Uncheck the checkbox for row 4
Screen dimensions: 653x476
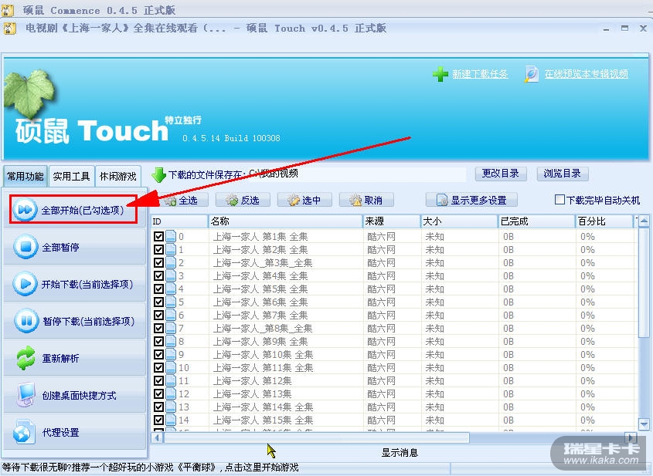point(158,289)
